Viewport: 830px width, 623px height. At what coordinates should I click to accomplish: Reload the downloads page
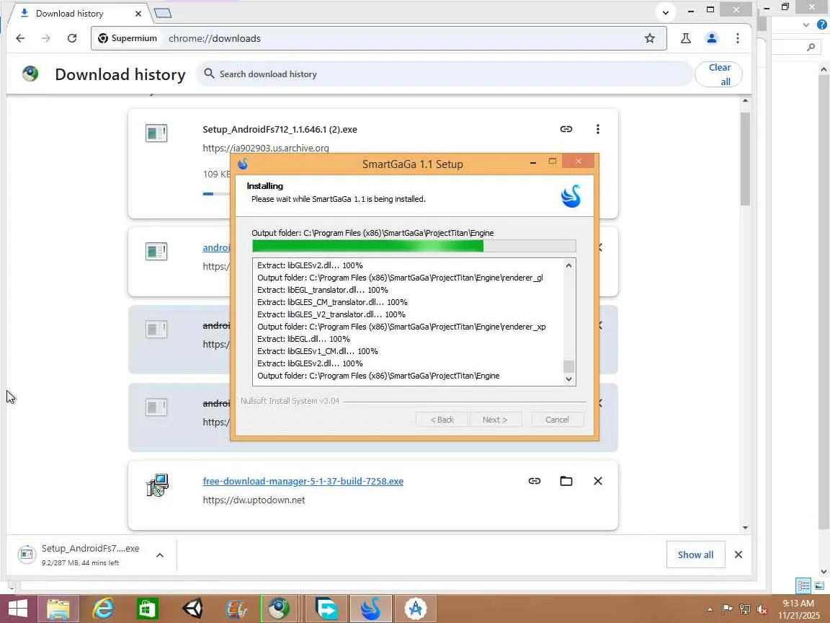pyautogui.click(x=72, y=38)
